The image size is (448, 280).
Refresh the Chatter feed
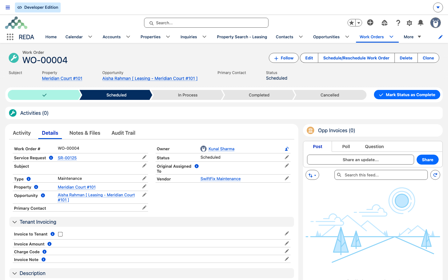pos(435,175)
